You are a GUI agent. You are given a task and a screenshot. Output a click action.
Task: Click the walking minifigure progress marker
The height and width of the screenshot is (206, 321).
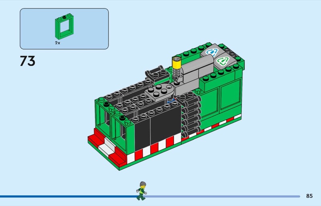(x=141, y=190)
